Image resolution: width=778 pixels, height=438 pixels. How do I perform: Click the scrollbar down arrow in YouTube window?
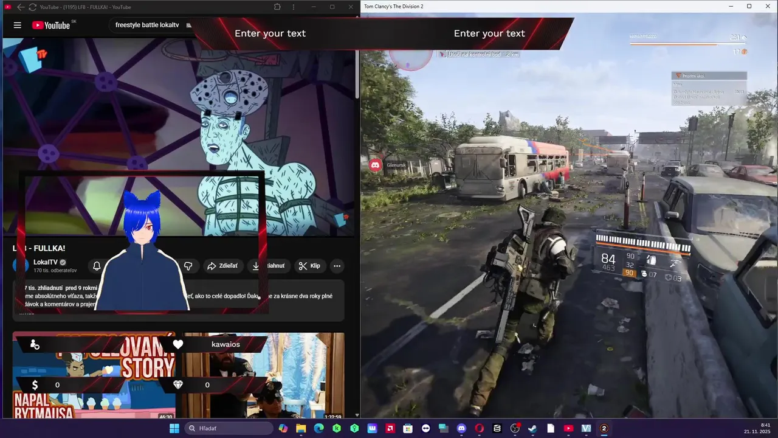[x=357, y=414]
